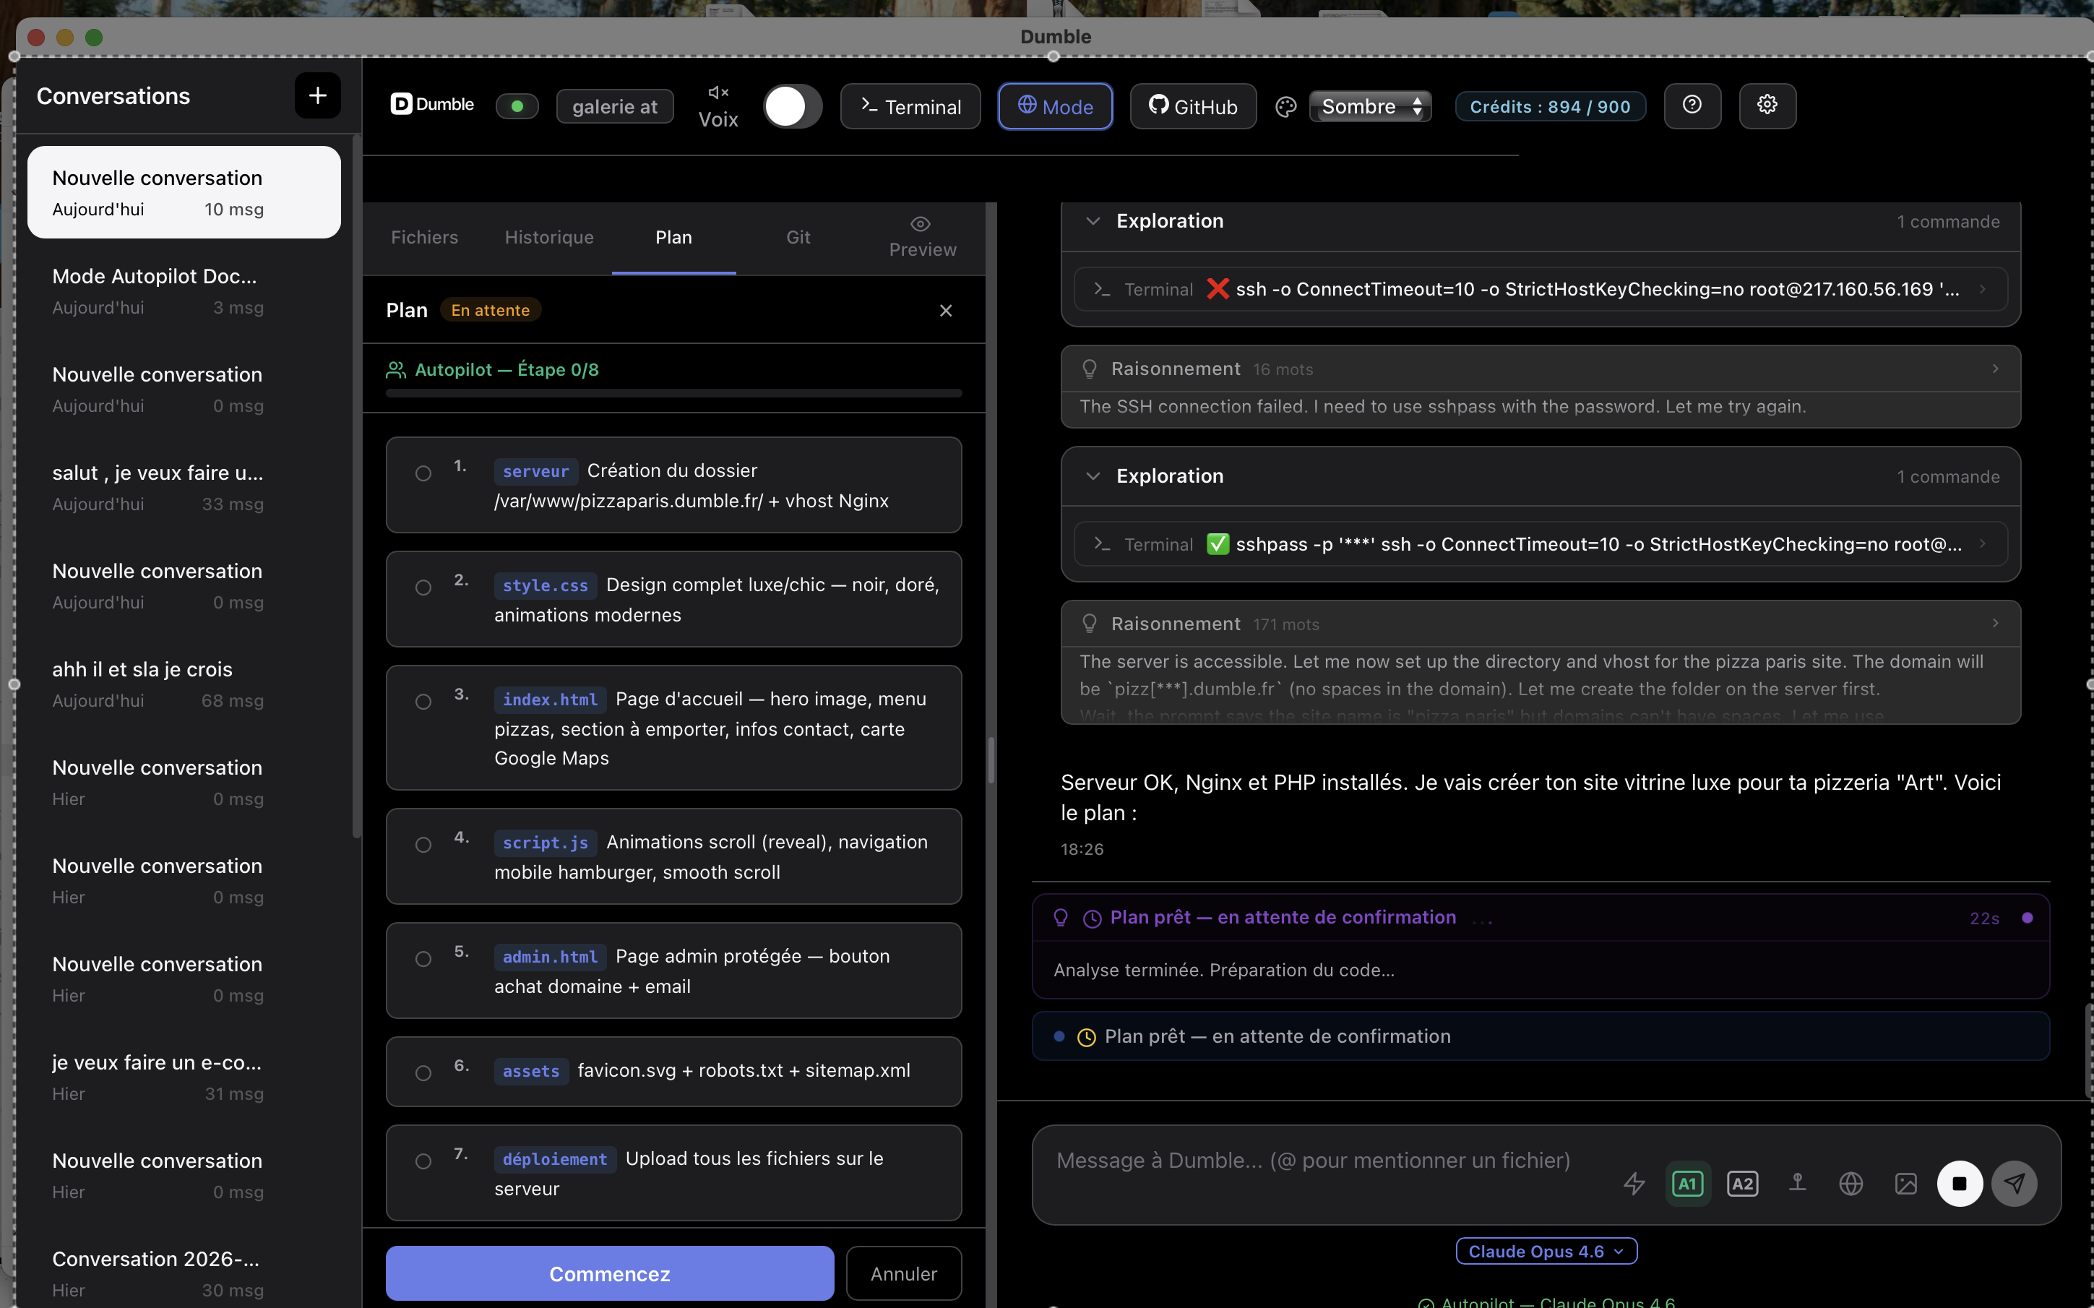Open the Sombre theme dropdown
Viewport: 2094px width, 1308px height.
pos(1370,106)
